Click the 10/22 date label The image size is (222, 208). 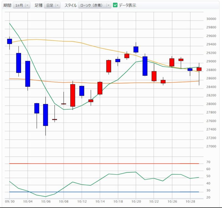(x=154, y=201)
